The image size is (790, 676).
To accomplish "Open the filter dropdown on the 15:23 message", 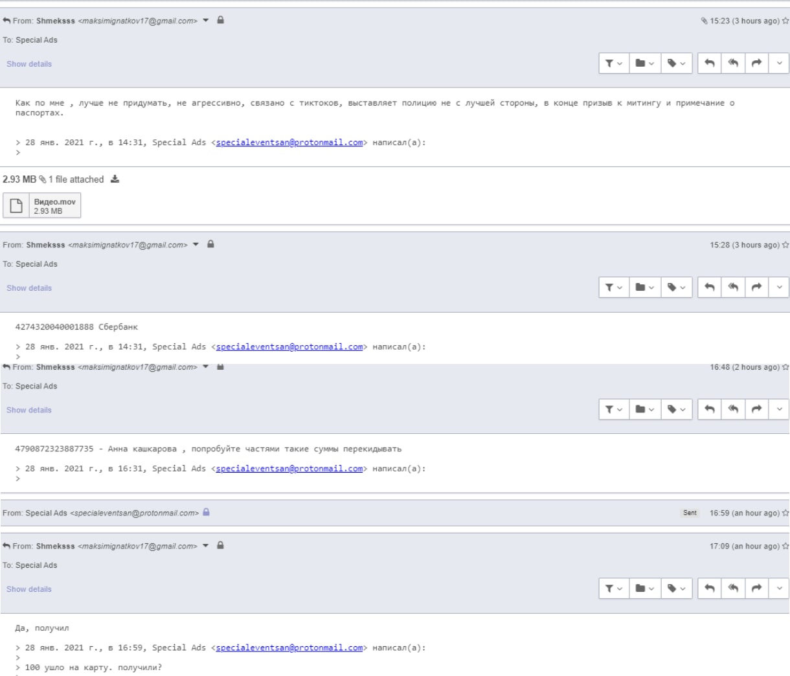I will 614,63.
